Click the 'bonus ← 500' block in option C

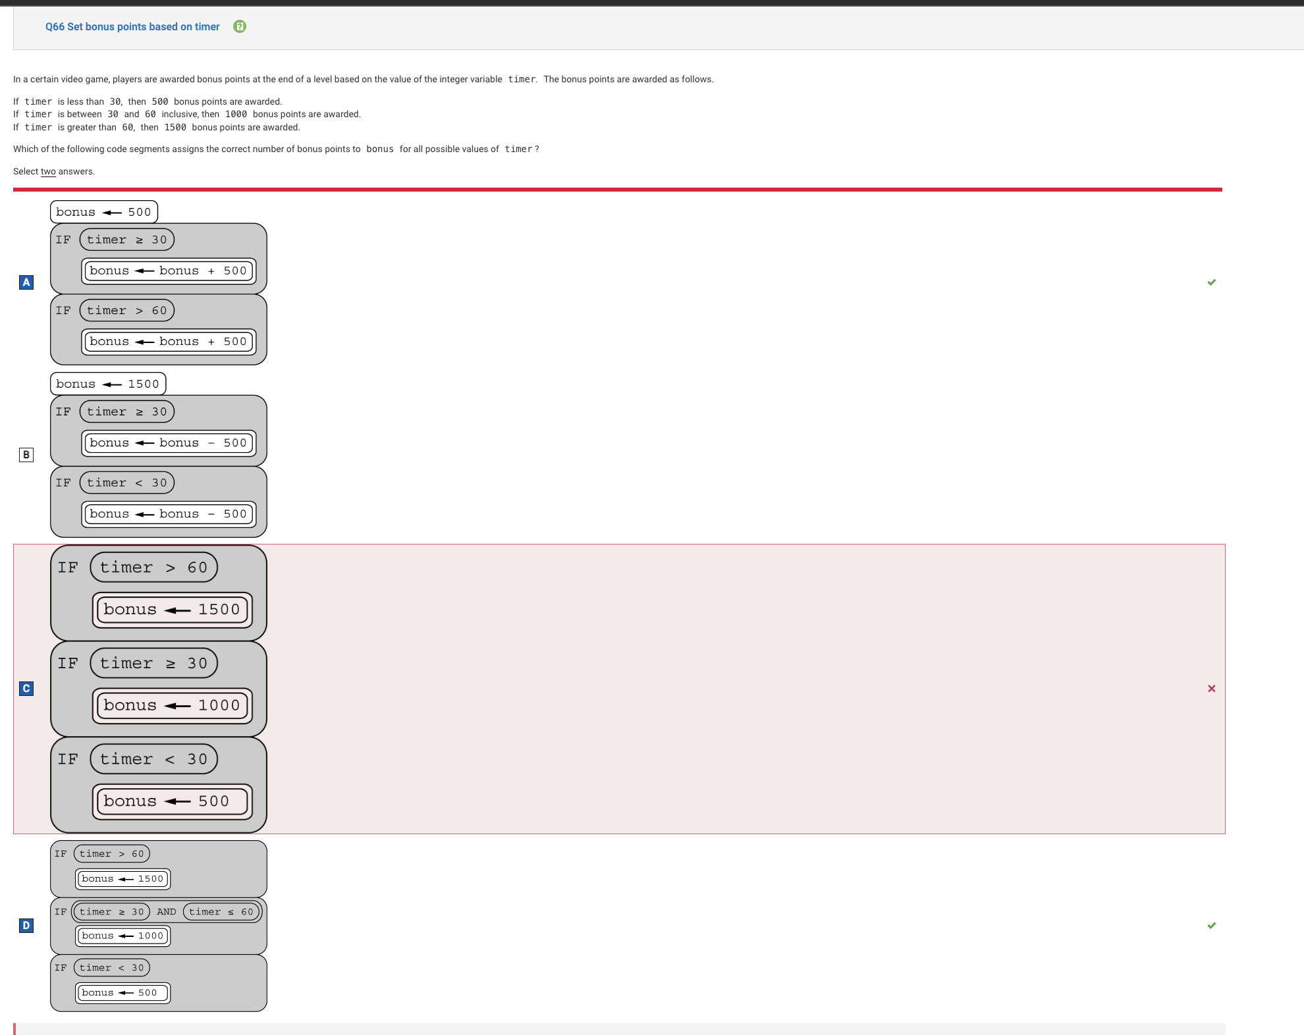(173, 801)
